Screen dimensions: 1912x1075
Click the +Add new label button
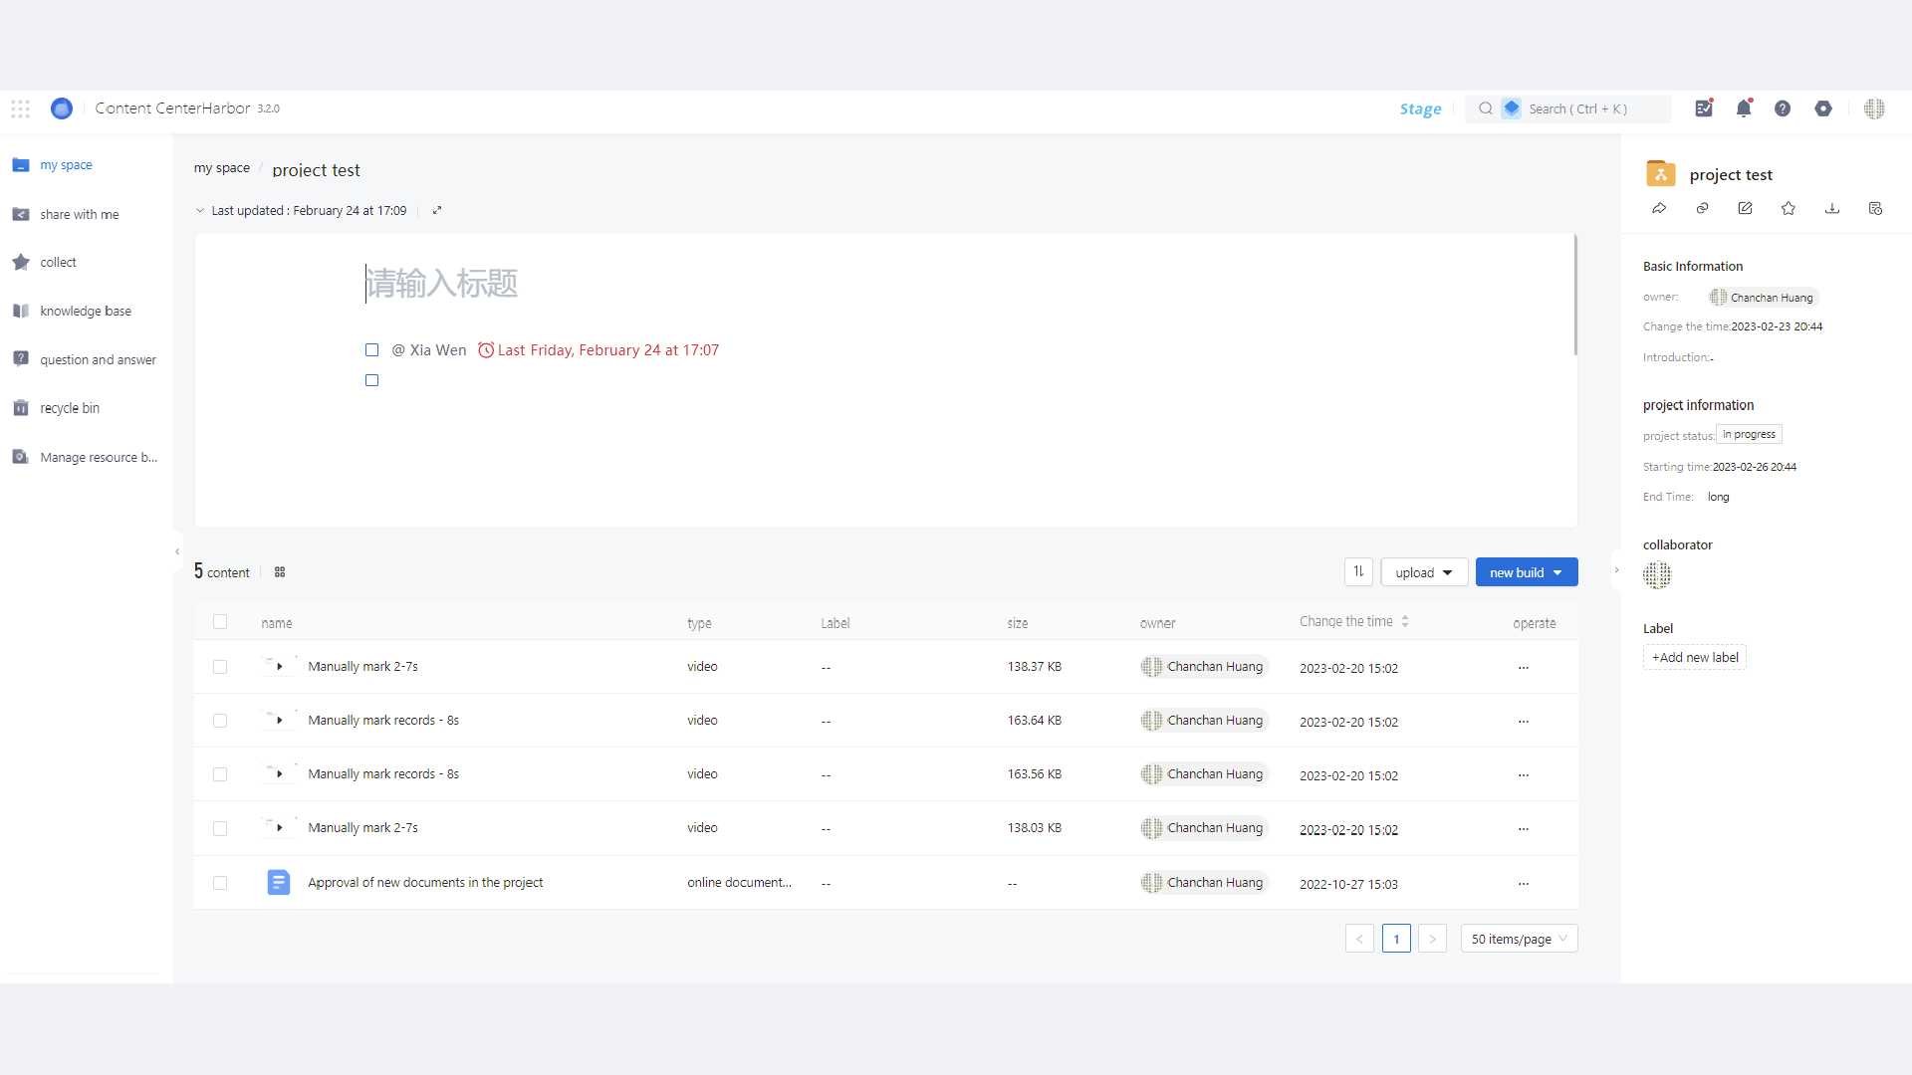[x=1694, y=657]
